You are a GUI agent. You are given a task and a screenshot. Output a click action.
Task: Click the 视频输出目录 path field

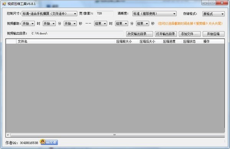point(77,33)
